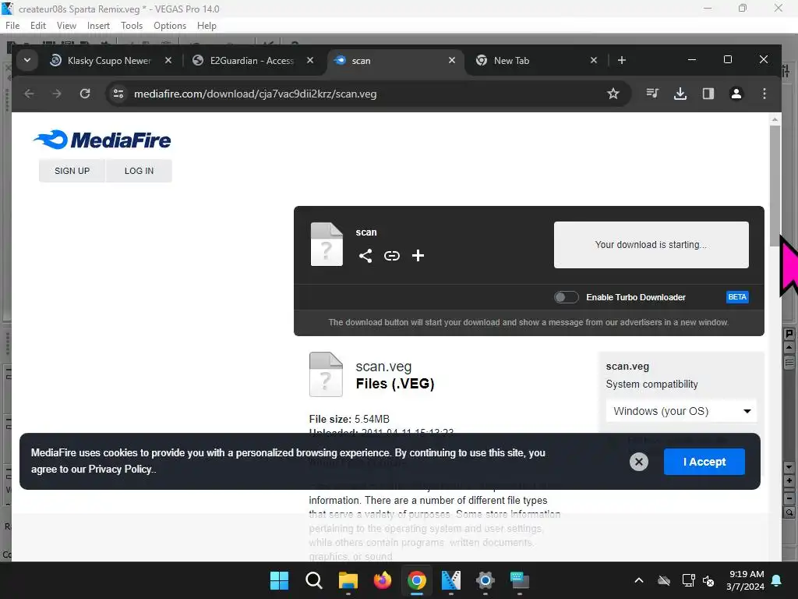Open Privacy Policy link in cookie banner
The image size is (798, 599).
120,469
